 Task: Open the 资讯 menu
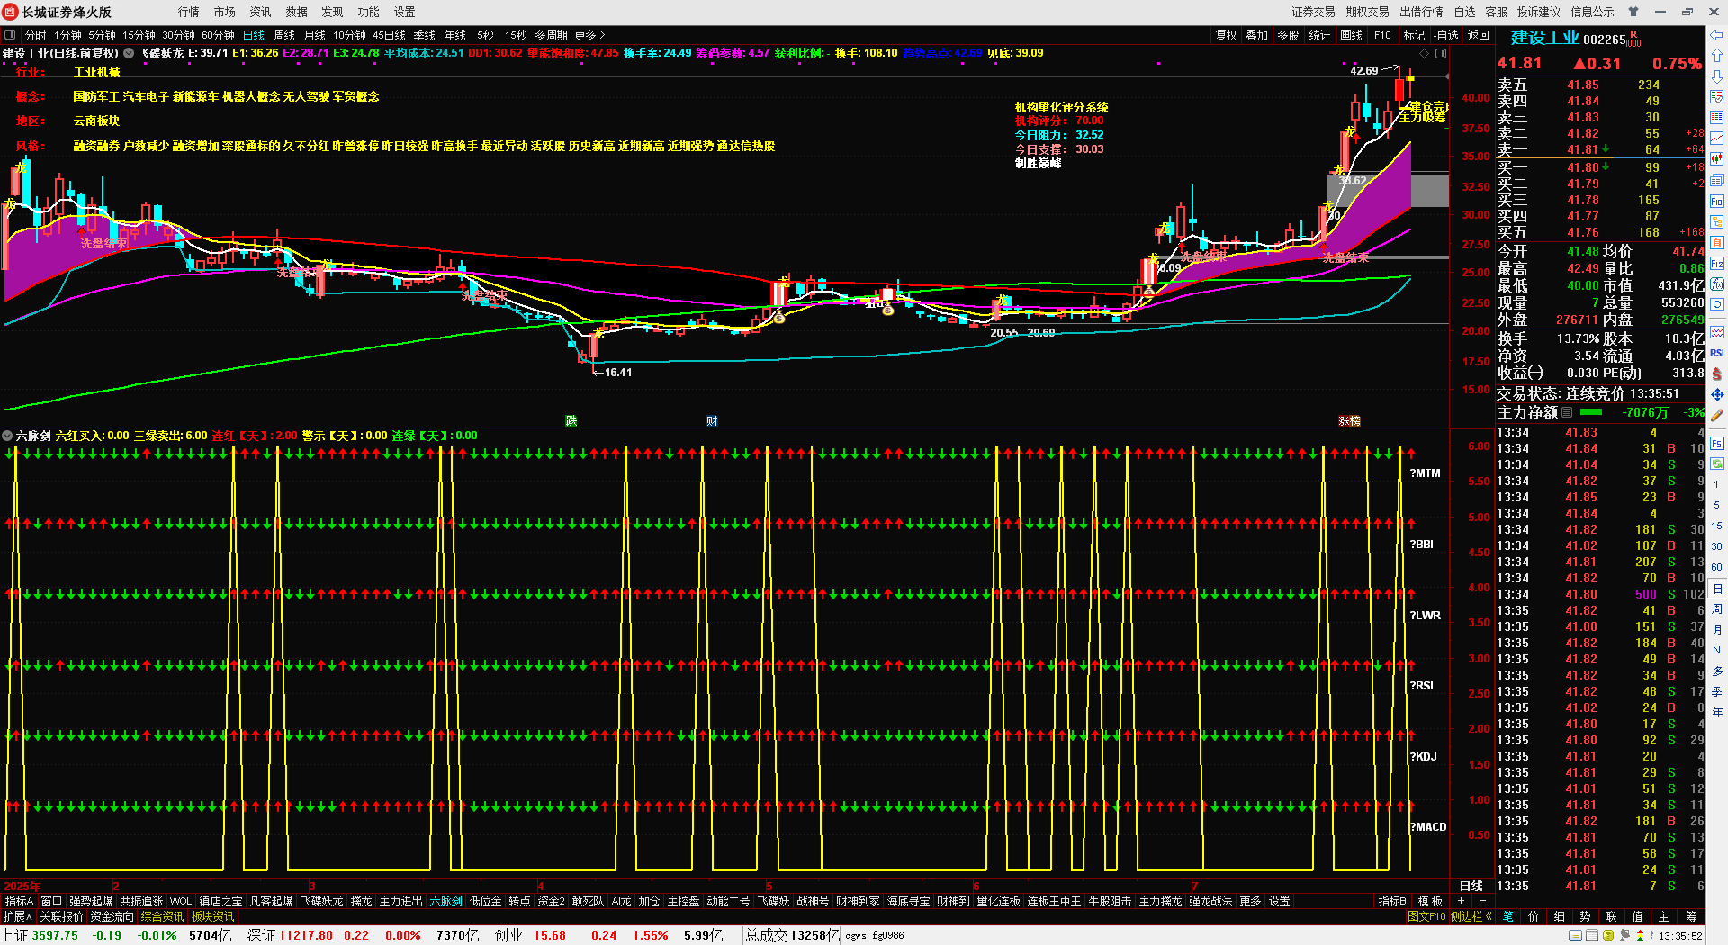(x=261, y=12)
